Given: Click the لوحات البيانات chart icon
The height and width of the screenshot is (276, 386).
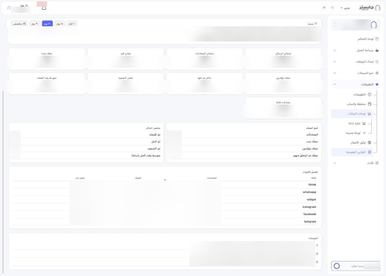Looking at the screenshot, I should tap(370, 114).
